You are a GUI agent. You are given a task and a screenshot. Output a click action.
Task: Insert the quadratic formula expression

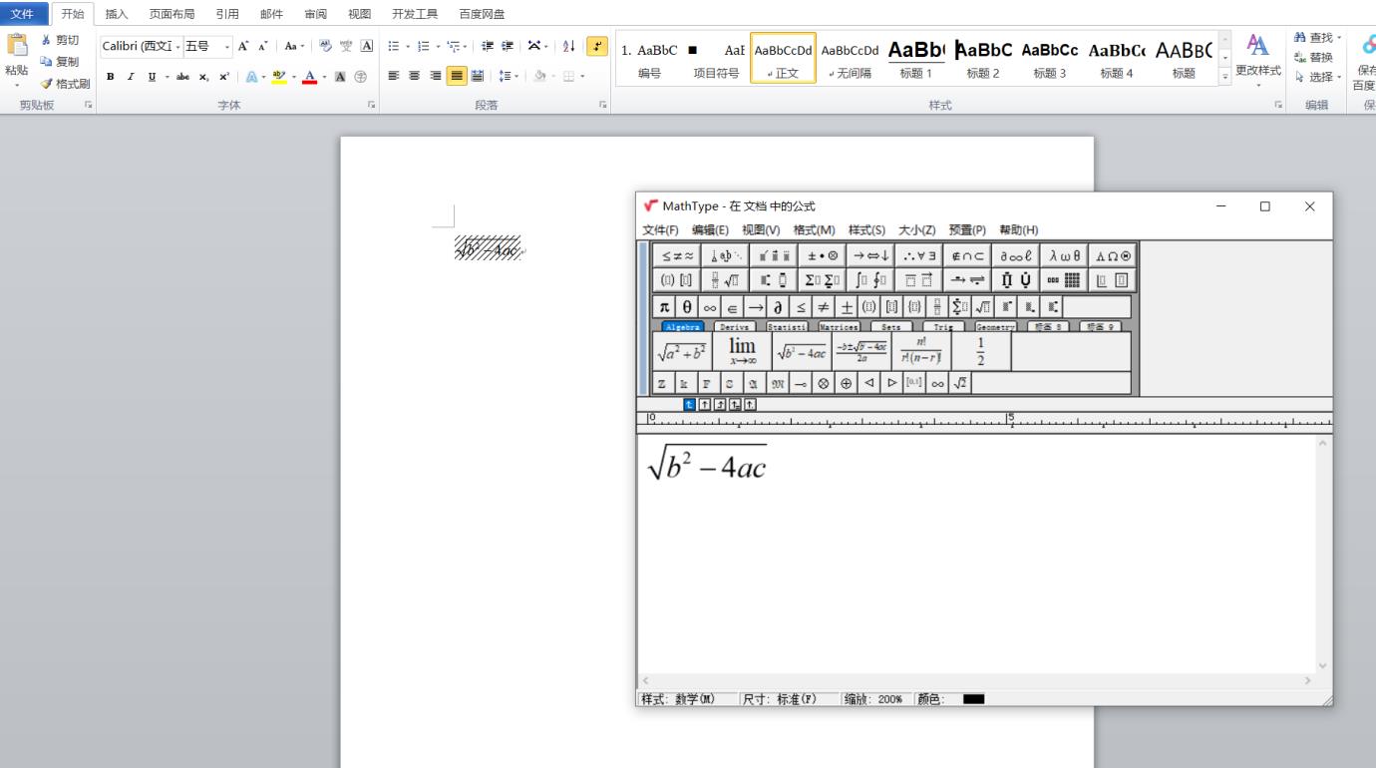[x=861, y=351]
